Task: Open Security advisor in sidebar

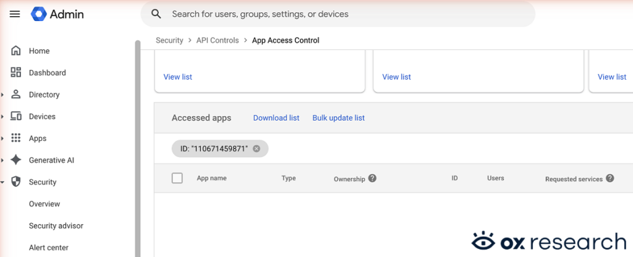Action: coord(56,226)
